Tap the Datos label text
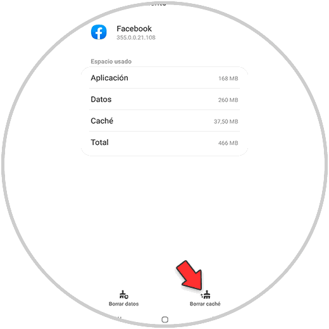 pos(101,99)
